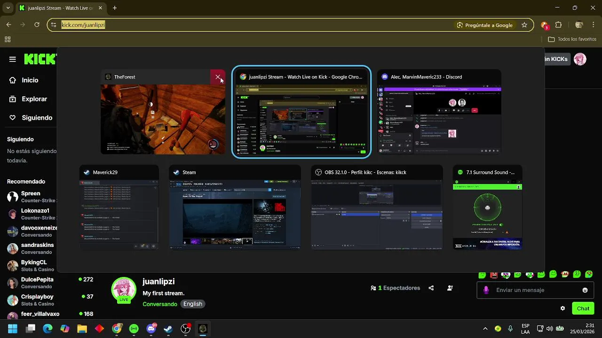Click the English language tag
Image resolution: width=602 pixels, height=338 pixels.
[193, 304]
